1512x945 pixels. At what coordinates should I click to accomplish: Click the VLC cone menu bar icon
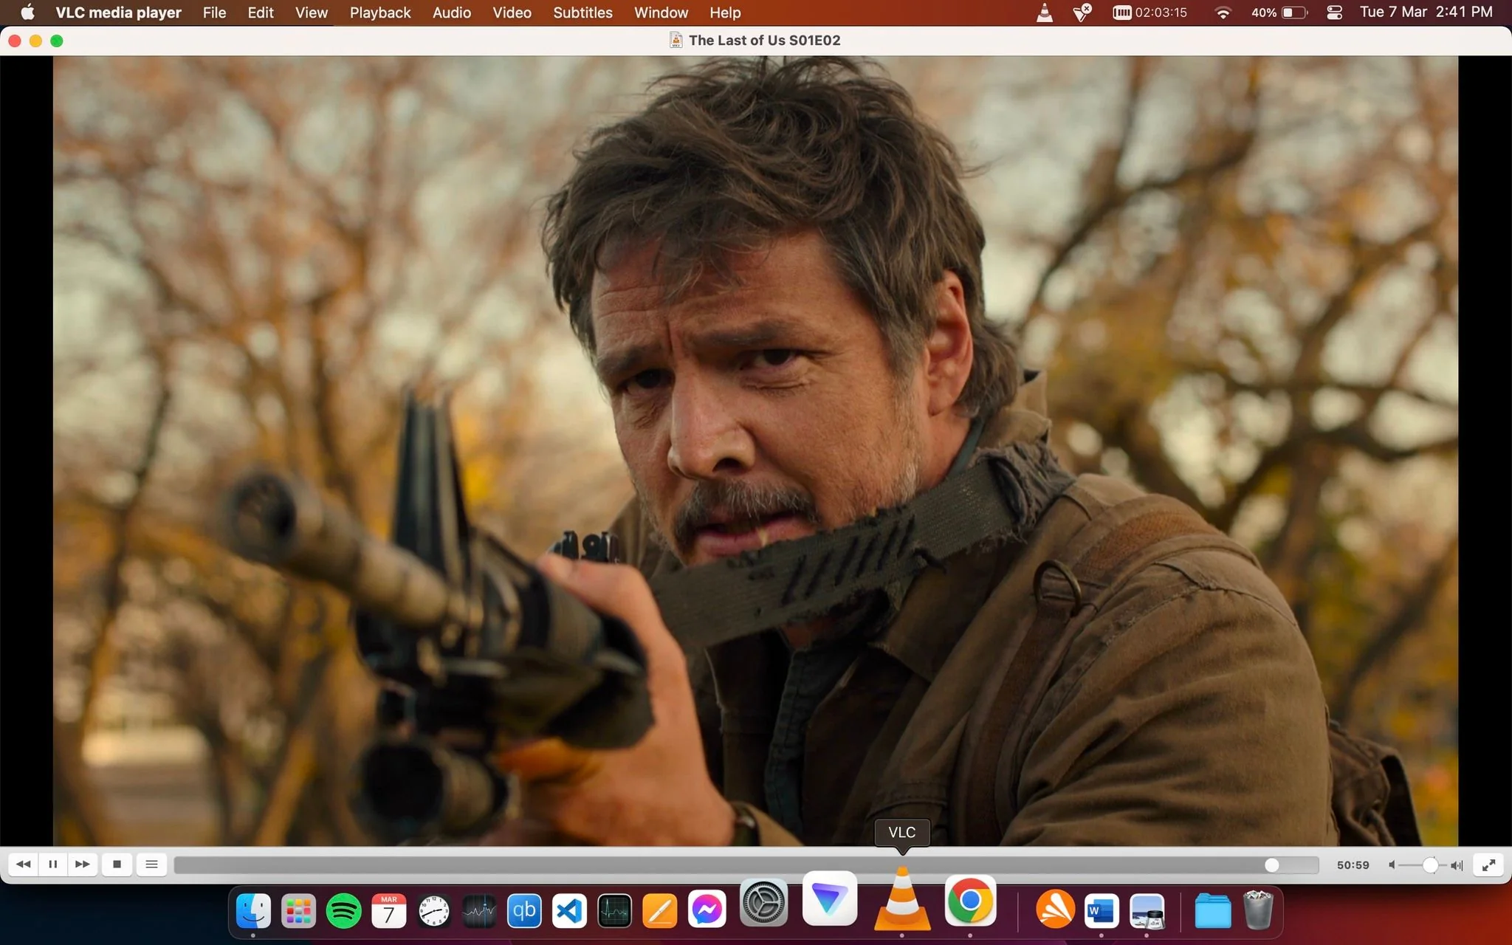pos(1045,13)
